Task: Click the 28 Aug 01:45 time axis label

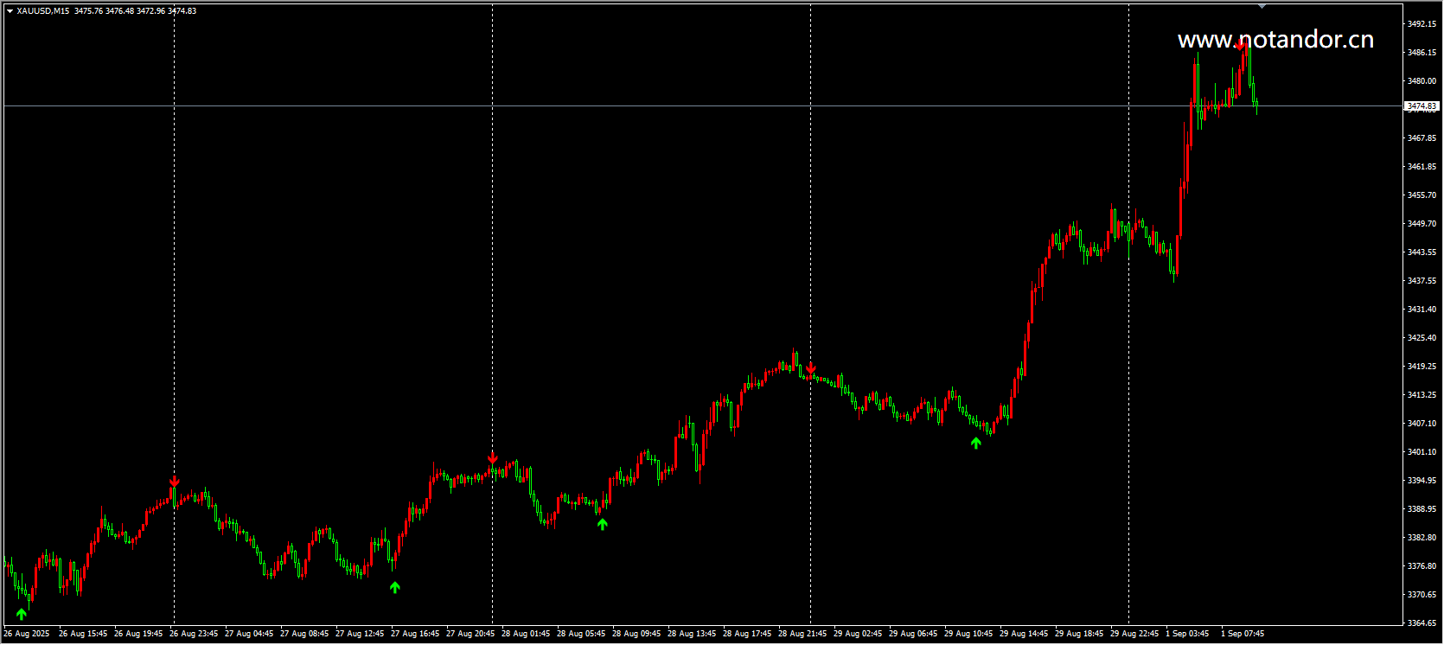Action: pos(526,634)
